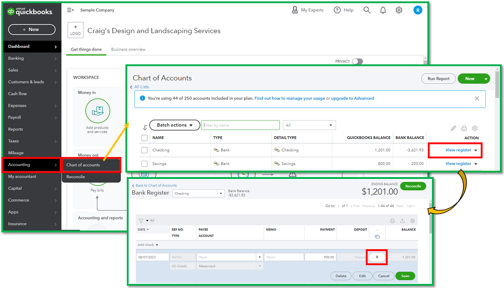This screenshot has height=288, width=504.
Task: Open the Batch actions dropdown
Action: [175, 125]
